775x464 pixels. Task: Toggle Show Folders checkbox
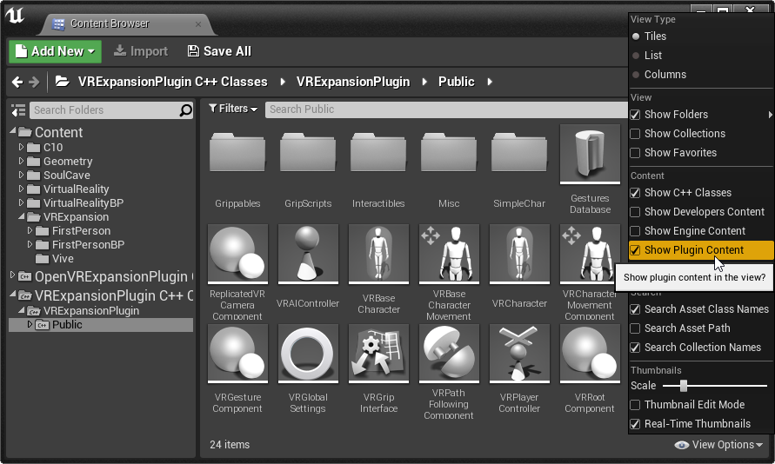tap(635, 115)
